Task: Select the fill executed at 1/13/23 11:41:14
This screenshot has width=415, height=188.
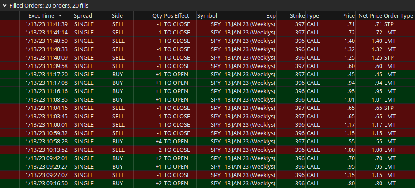Action: tap(208, 33)
